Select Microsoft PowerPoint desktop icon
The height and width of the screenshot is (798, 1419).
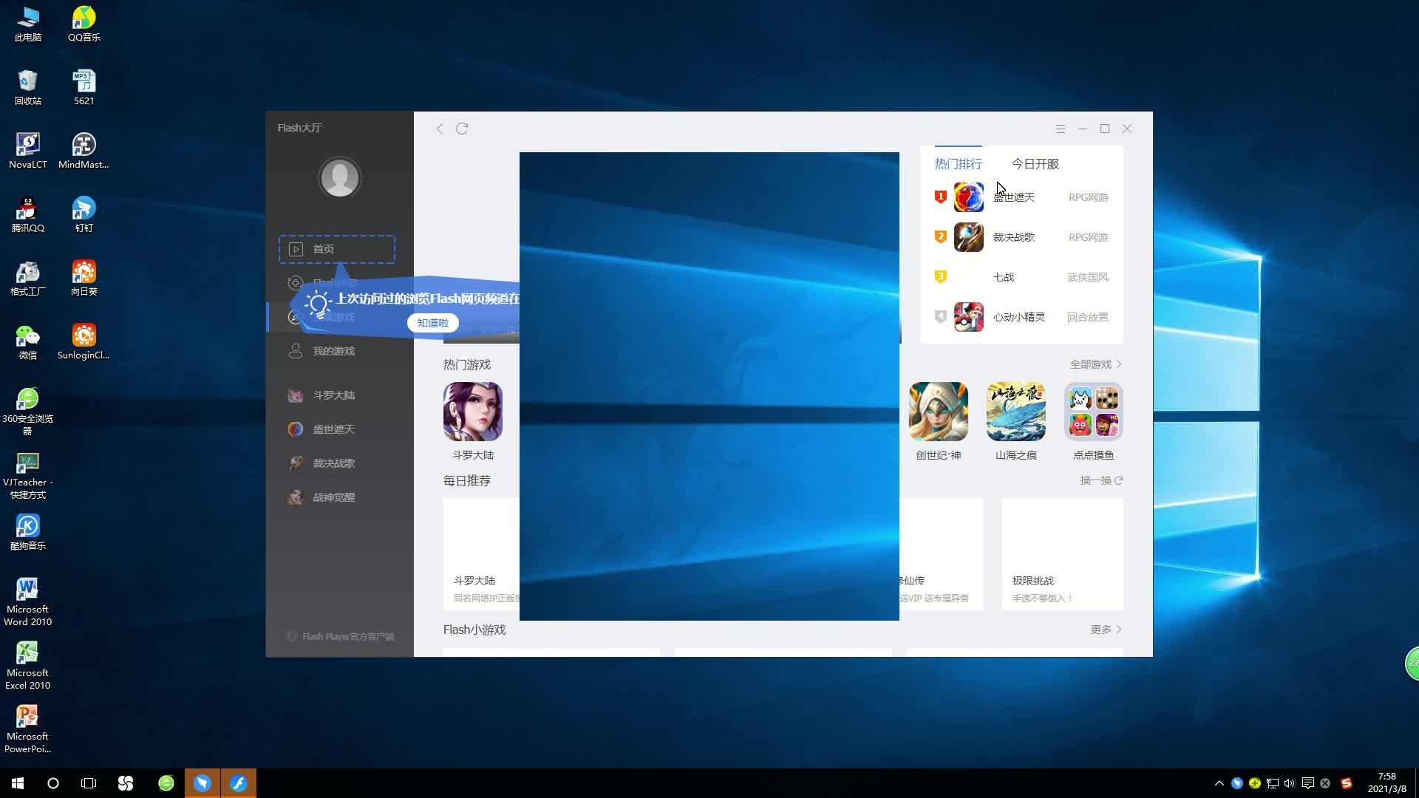pos(28,729)
